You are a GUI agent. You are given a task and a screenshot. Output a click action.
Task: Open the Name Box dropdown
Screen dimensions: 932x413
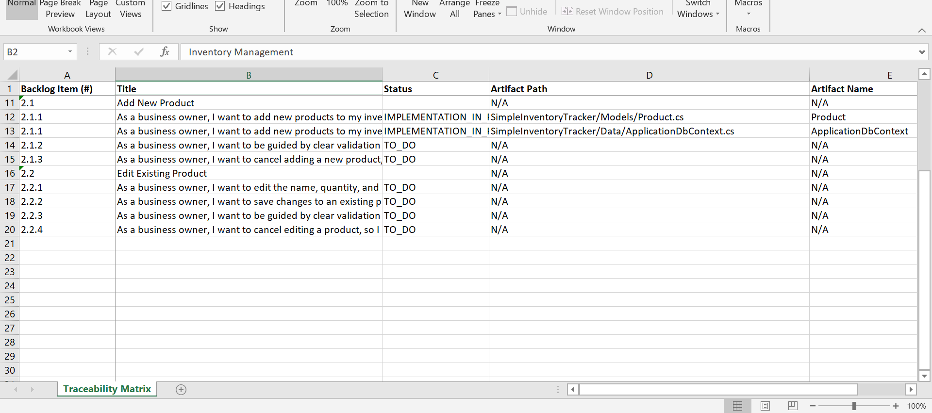click(x=70, y=51)
